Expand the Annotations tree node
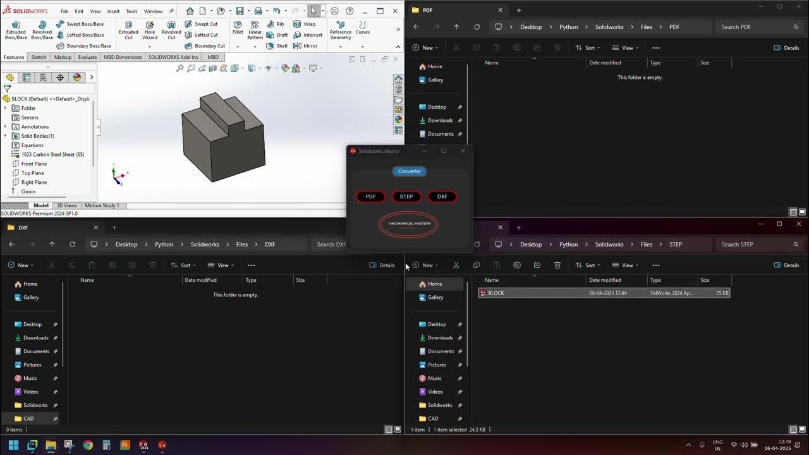The height and width of the screenshot is (455, 809). coord(6,126)
